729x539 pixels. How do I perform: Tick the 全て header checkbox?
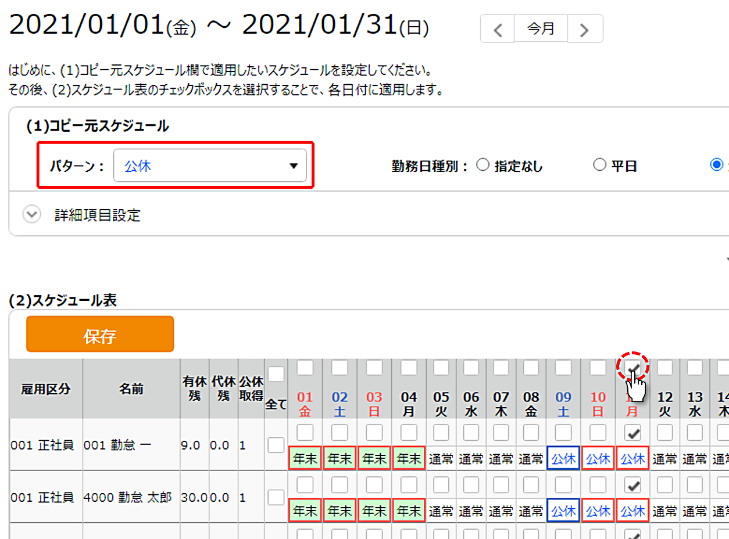(x=276, y=375)
